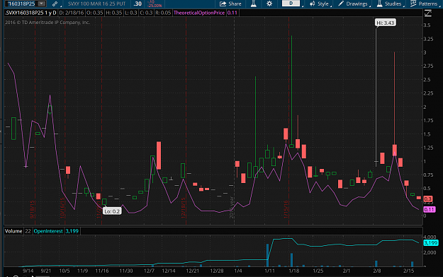The height and width of the screenshot is (277, 443).
Task: Click the L: 0.3 low readout
Action: pyautogui.click(x=130, y=13)
